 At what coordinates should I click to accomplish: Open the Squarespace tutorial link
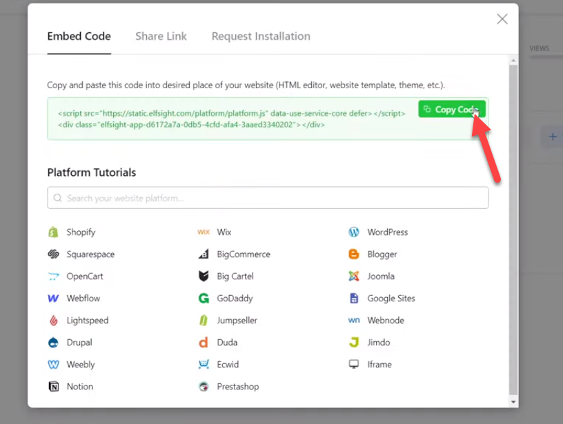[x=90, y=254]
